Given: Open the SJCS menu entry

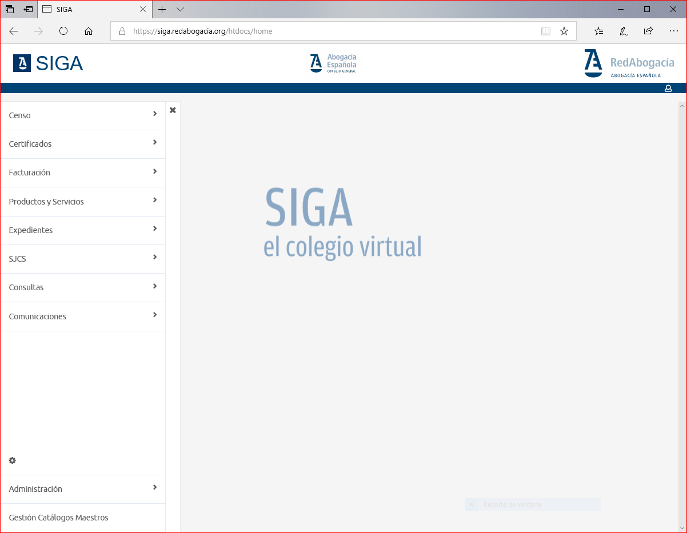Looking at the screenshot, I should pos(18,259).
